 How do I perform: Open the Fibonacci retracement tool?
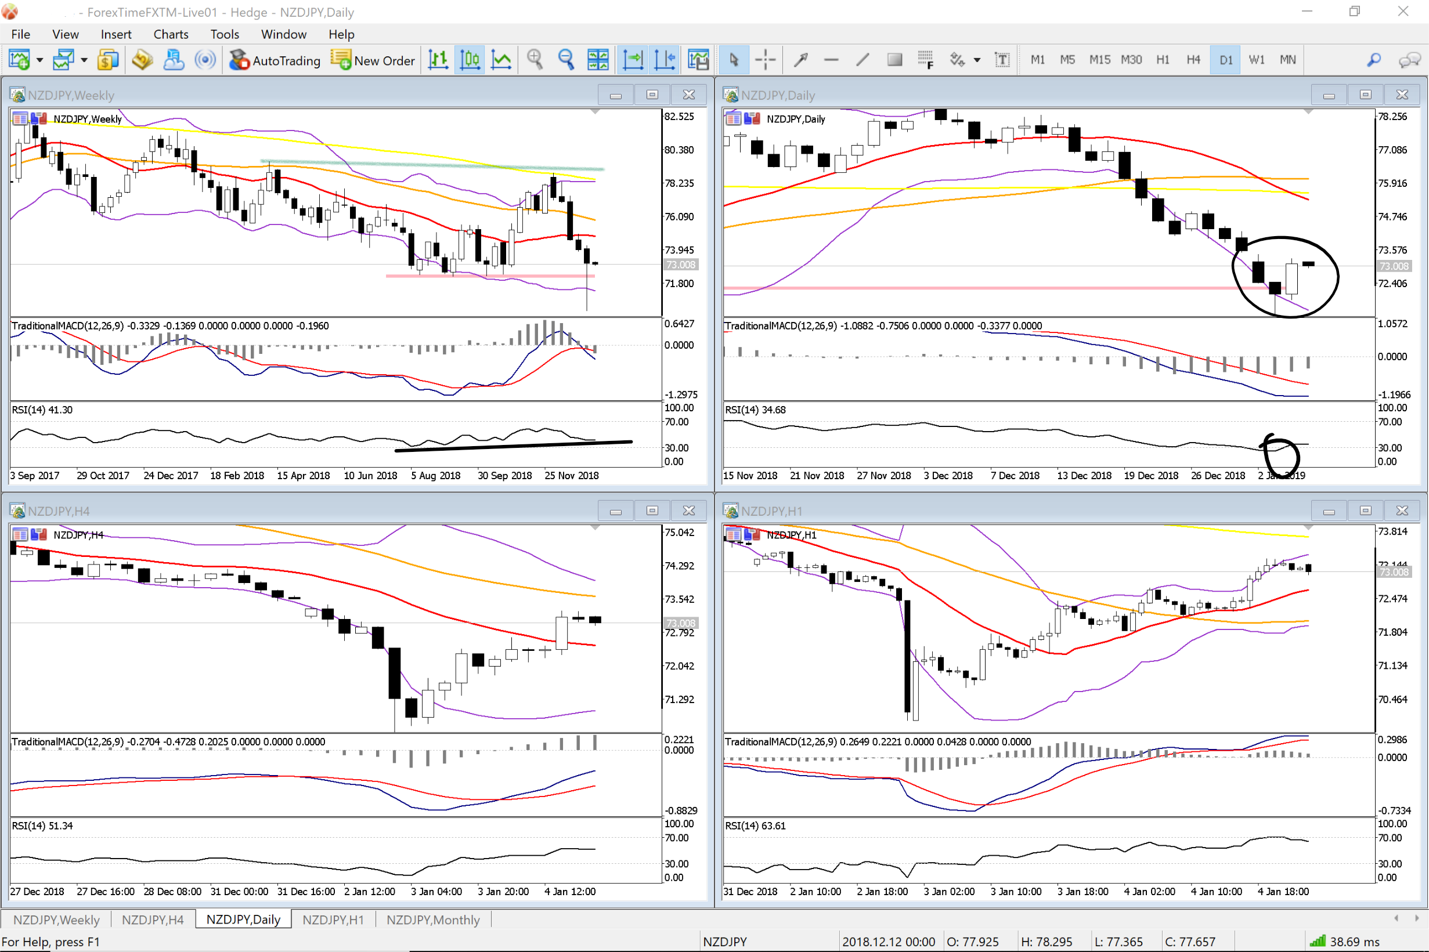tap(926, 60)
